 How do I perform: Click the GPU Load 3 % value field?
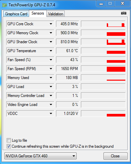point(68,87)
